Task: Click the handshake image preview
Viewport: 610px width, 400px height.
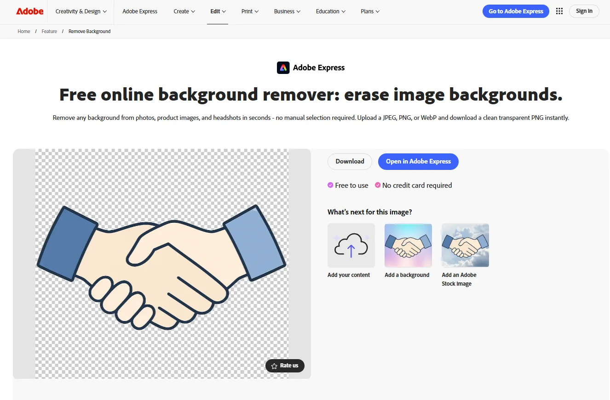Action: [x=162, y=264]
